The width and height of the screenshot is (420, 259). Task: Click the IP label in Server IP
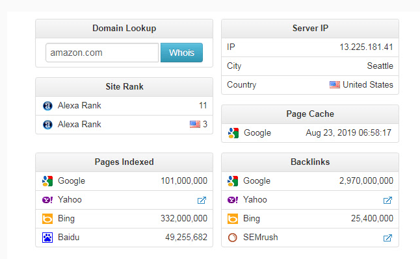tap(231, 47)
